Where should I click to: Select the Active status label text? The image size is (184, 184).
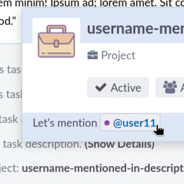126,87
